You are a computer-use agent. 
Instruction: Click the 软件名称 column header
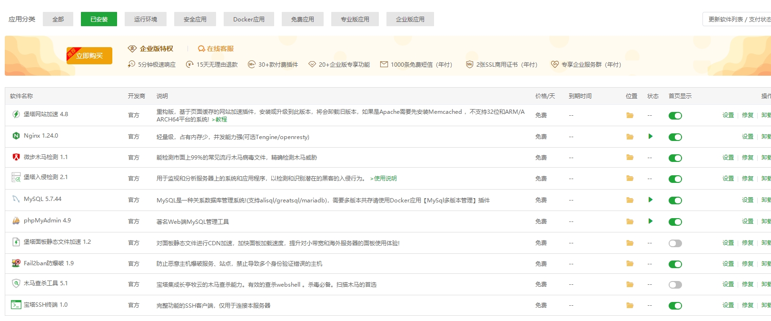(x=21, y=96)
